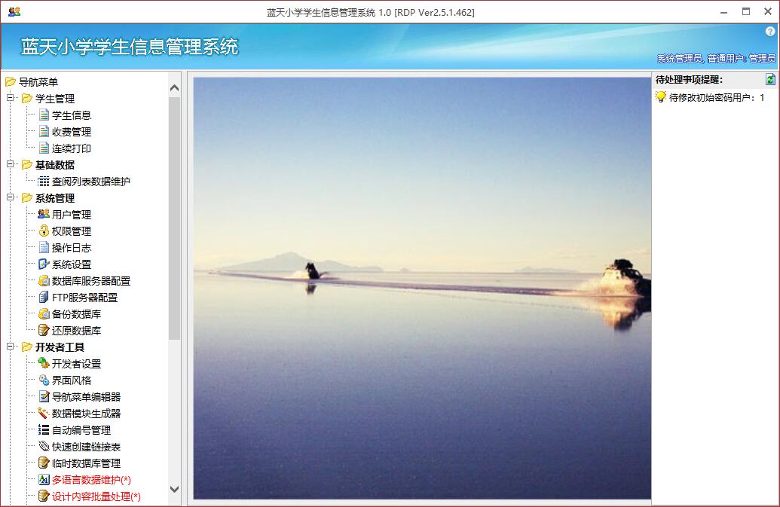Click the 数据模块生成器 wand icon
This screenshot has width=780, height=507.
click(x=44, y=413)
